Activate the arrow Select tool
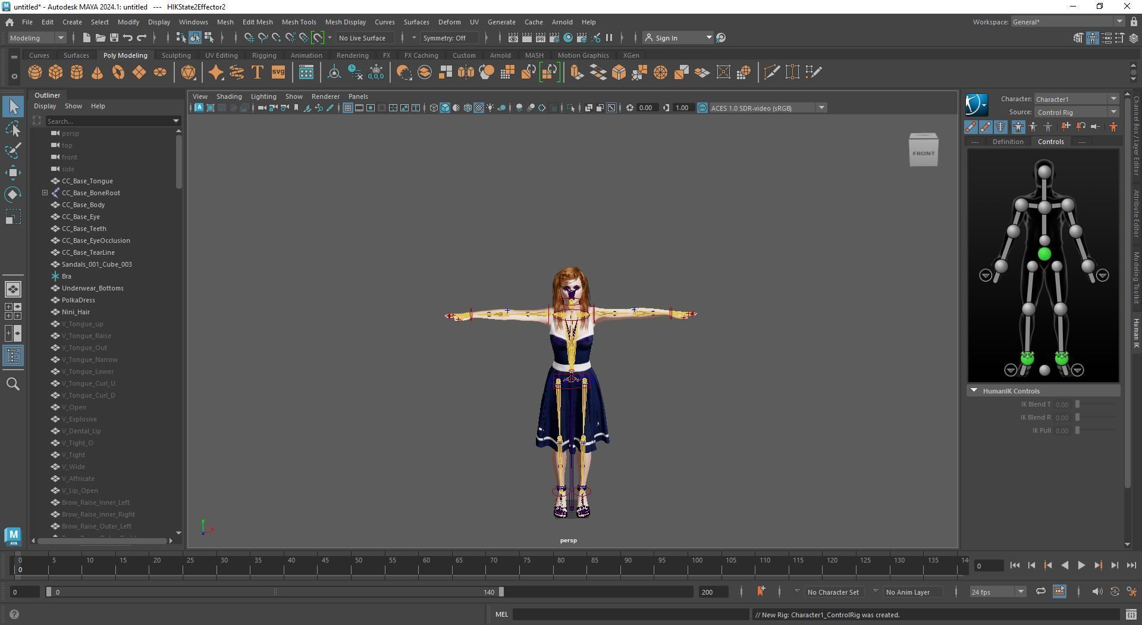The image size is (1142, 625). (13, 107)
